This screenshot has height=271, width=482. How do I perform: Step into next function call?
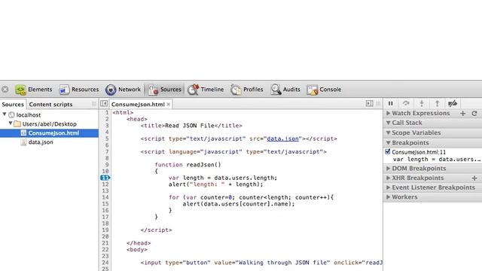pyautogui.click(x=422, y=104)
